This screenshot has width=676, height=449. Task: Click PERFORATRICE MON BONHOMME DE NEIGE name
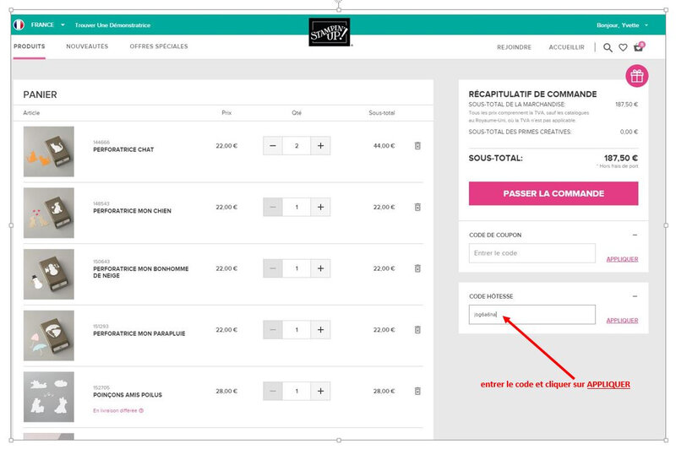coord(140,272)
